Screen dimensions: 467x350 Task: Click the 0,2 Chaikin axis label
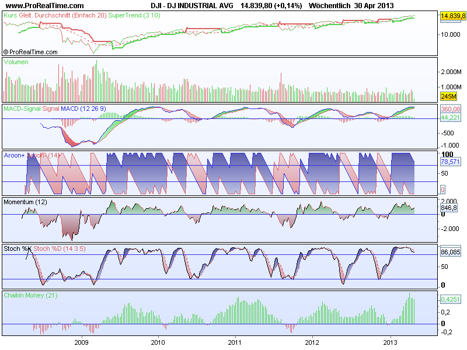[445, 312]
